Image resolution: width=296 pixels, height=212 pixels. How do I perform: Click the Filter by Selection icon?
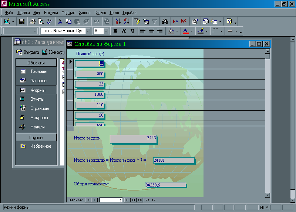point(137,21)
